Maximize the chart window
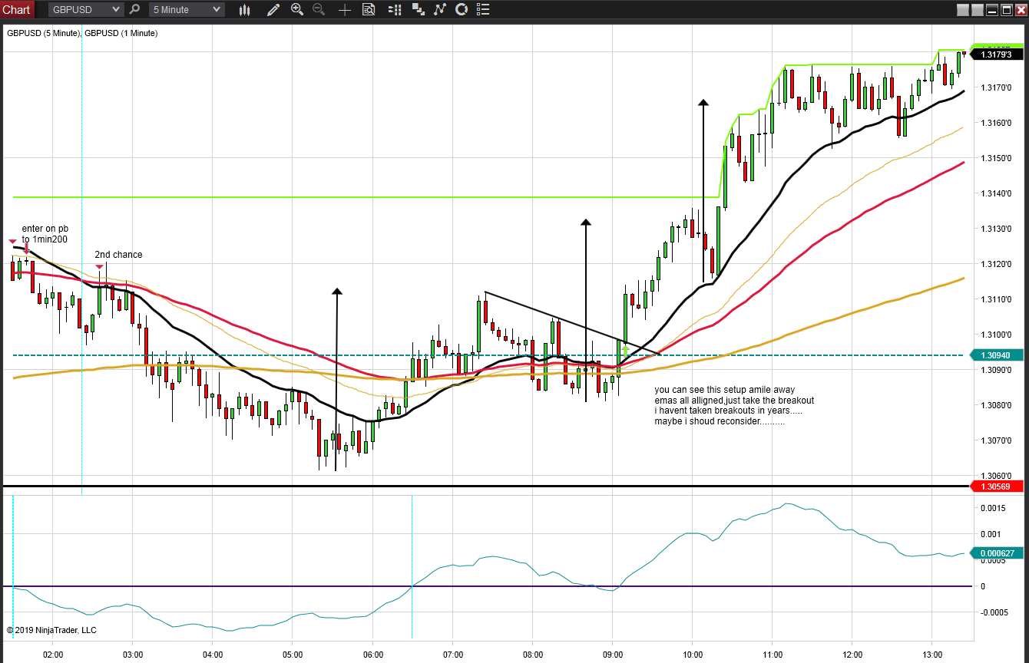The image size is (1029, 663). (x=1007, y=10)
